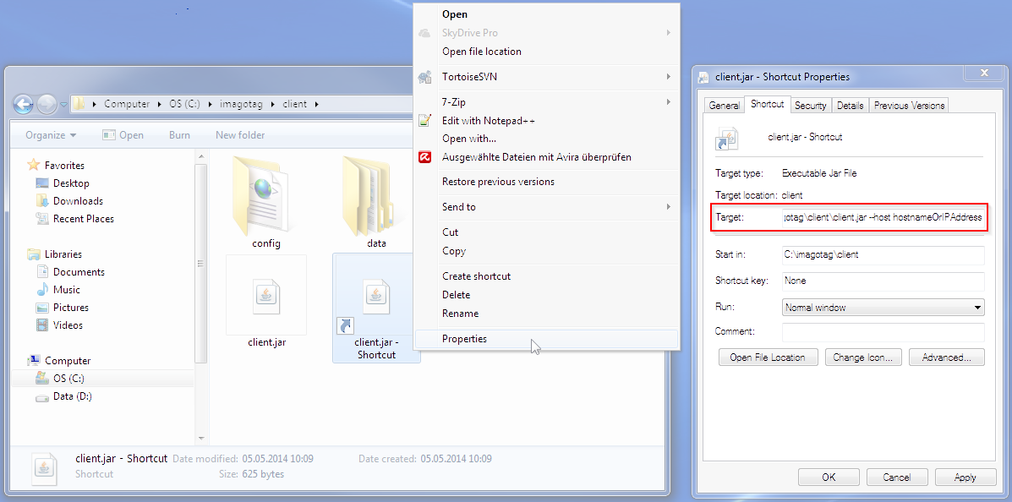Image resolution: width=1012 pixels, height=502 pixels.
Task: Click the OS (C:) drive icon
Action: click(x=42, y=378)
